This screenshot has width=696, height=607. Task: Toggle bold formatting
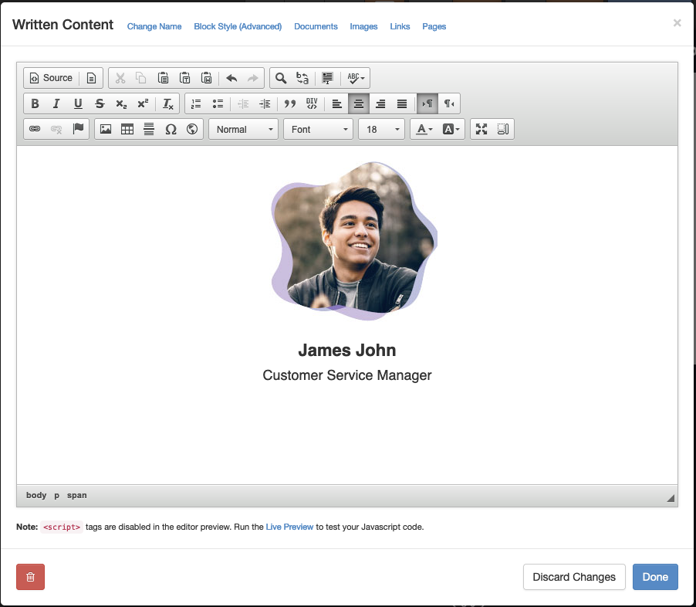35,104
